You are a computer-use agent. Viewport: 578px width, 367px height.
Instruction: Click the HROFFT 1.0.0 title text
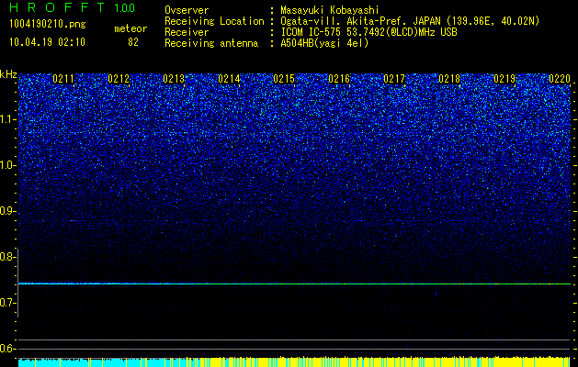click(x=73, y=7)
